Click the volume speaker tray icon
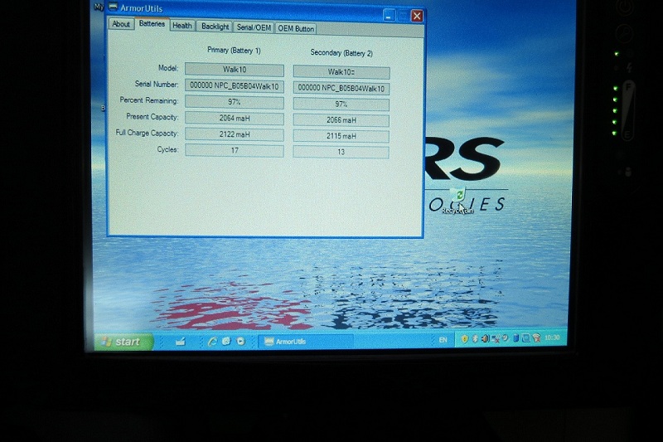Screen dimensions: 663x442 pos(486,338)
